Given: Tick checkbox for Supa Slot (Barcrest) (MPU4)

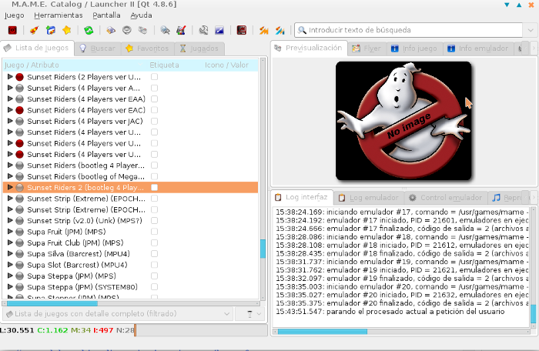Looking at the screenshot, I should [154, 265].
